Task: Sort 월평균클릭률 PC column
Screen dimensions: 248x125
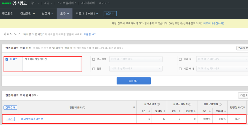Action: point(210,111)
